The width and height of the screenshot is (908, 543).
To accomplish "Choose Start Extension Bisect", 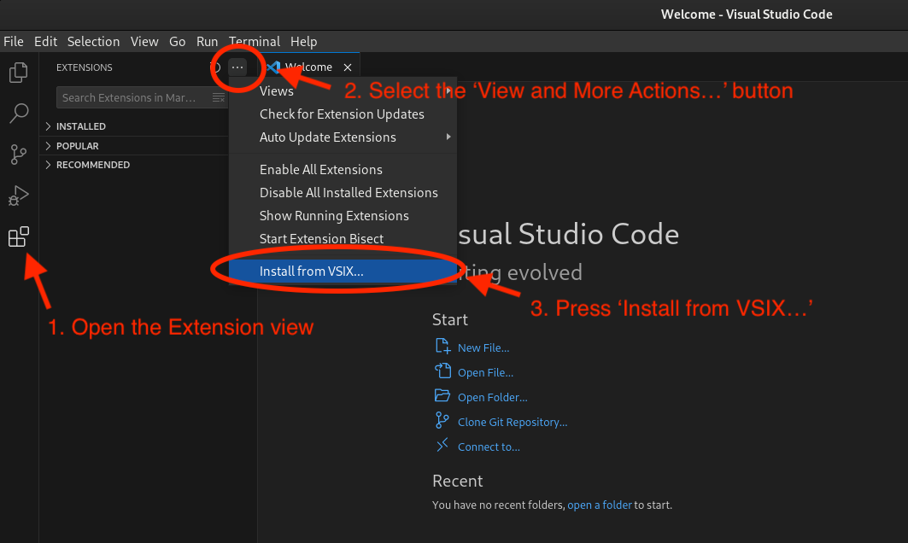I will pyautogui.click(x=343, y=239).
